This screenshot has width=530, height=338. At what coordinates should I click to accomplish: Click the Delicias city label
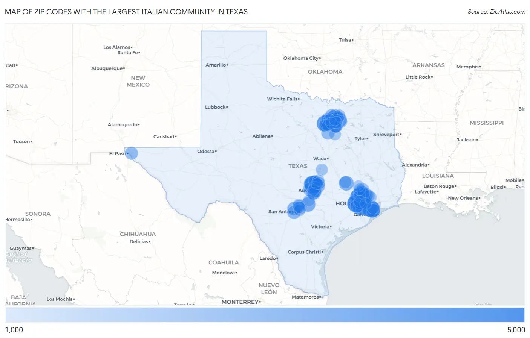[139, 242]
